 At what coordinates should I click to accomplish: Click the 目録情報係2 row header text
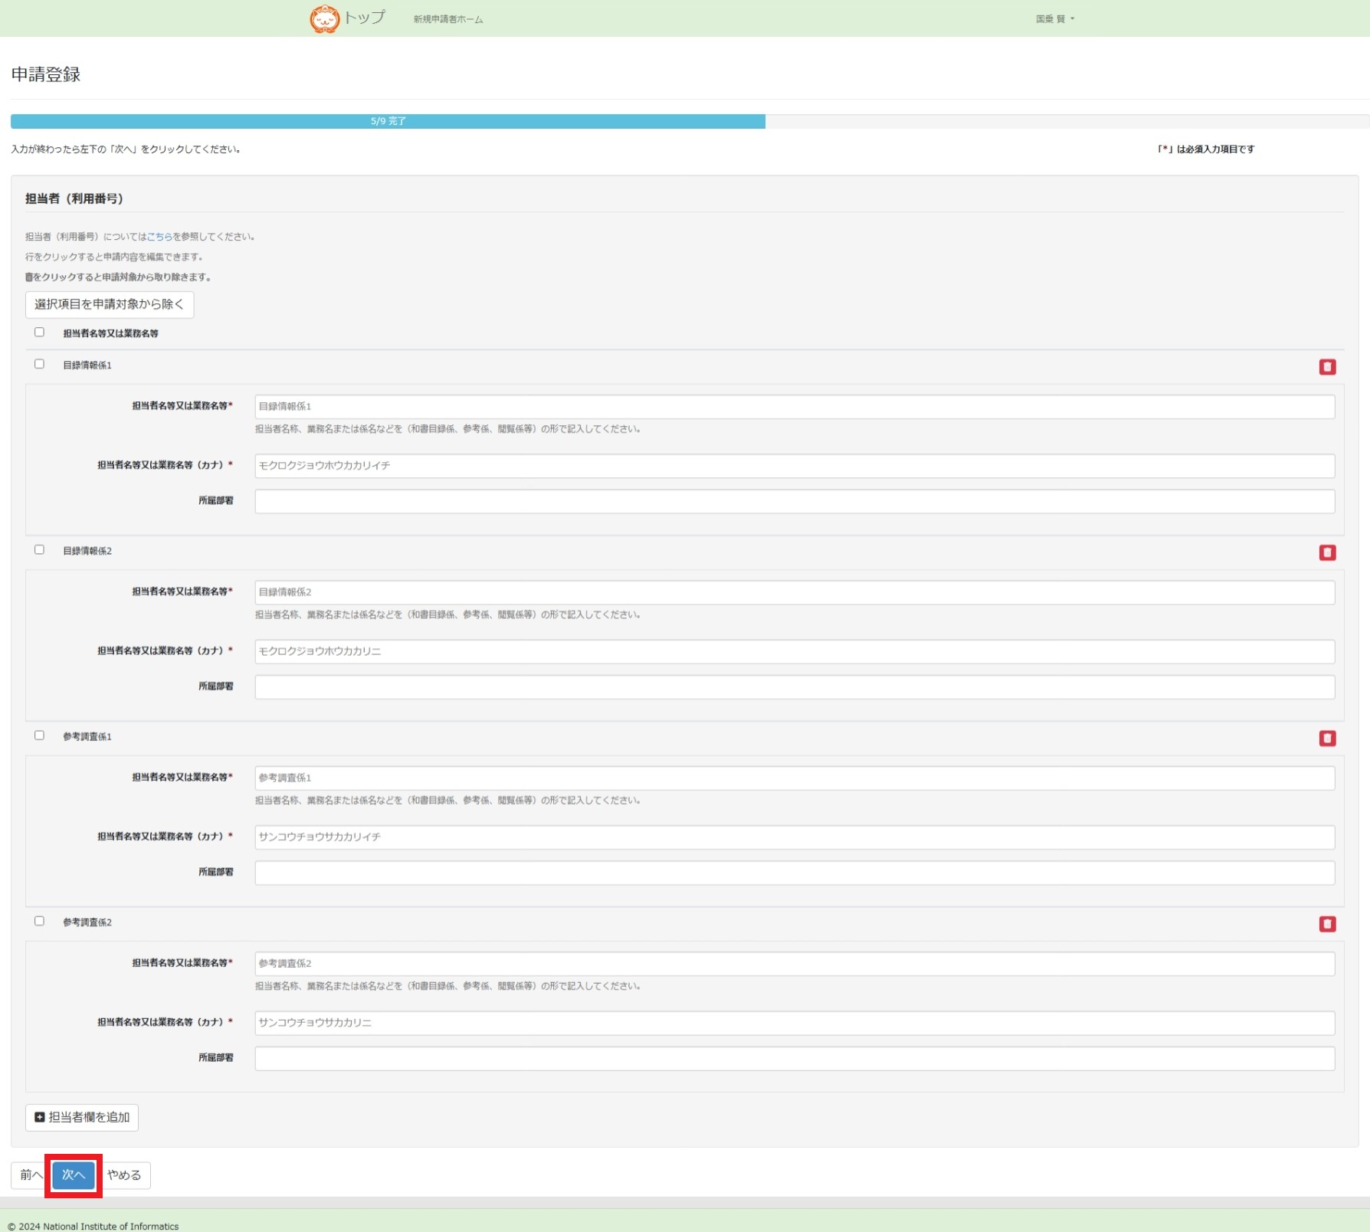click(x=87, y=551)
